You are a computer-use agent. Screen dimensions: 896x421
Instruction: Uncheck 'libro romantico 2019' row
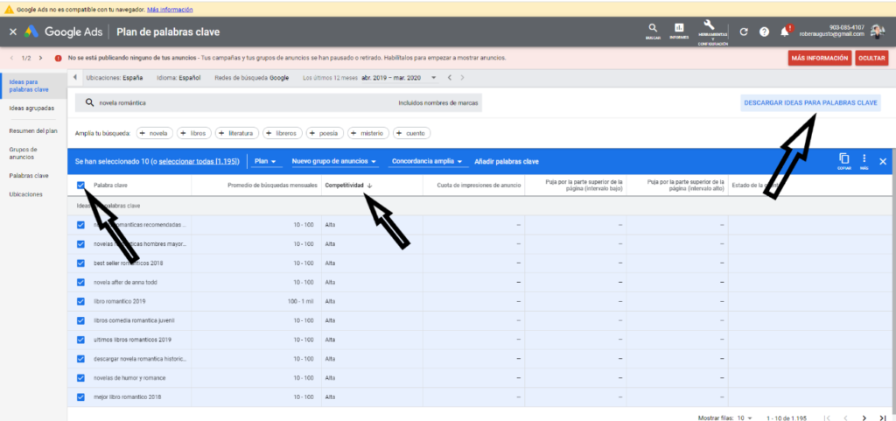80,301
